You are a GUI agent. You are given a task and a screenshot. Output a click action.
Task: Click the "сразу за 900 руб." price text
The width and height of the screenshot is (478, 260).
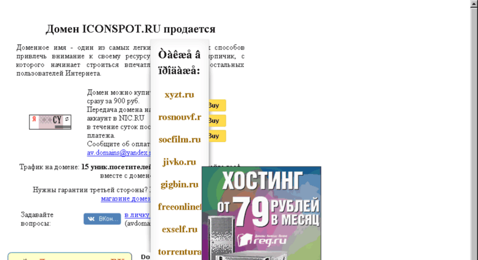pyautogui.click(x=113, y=101)
